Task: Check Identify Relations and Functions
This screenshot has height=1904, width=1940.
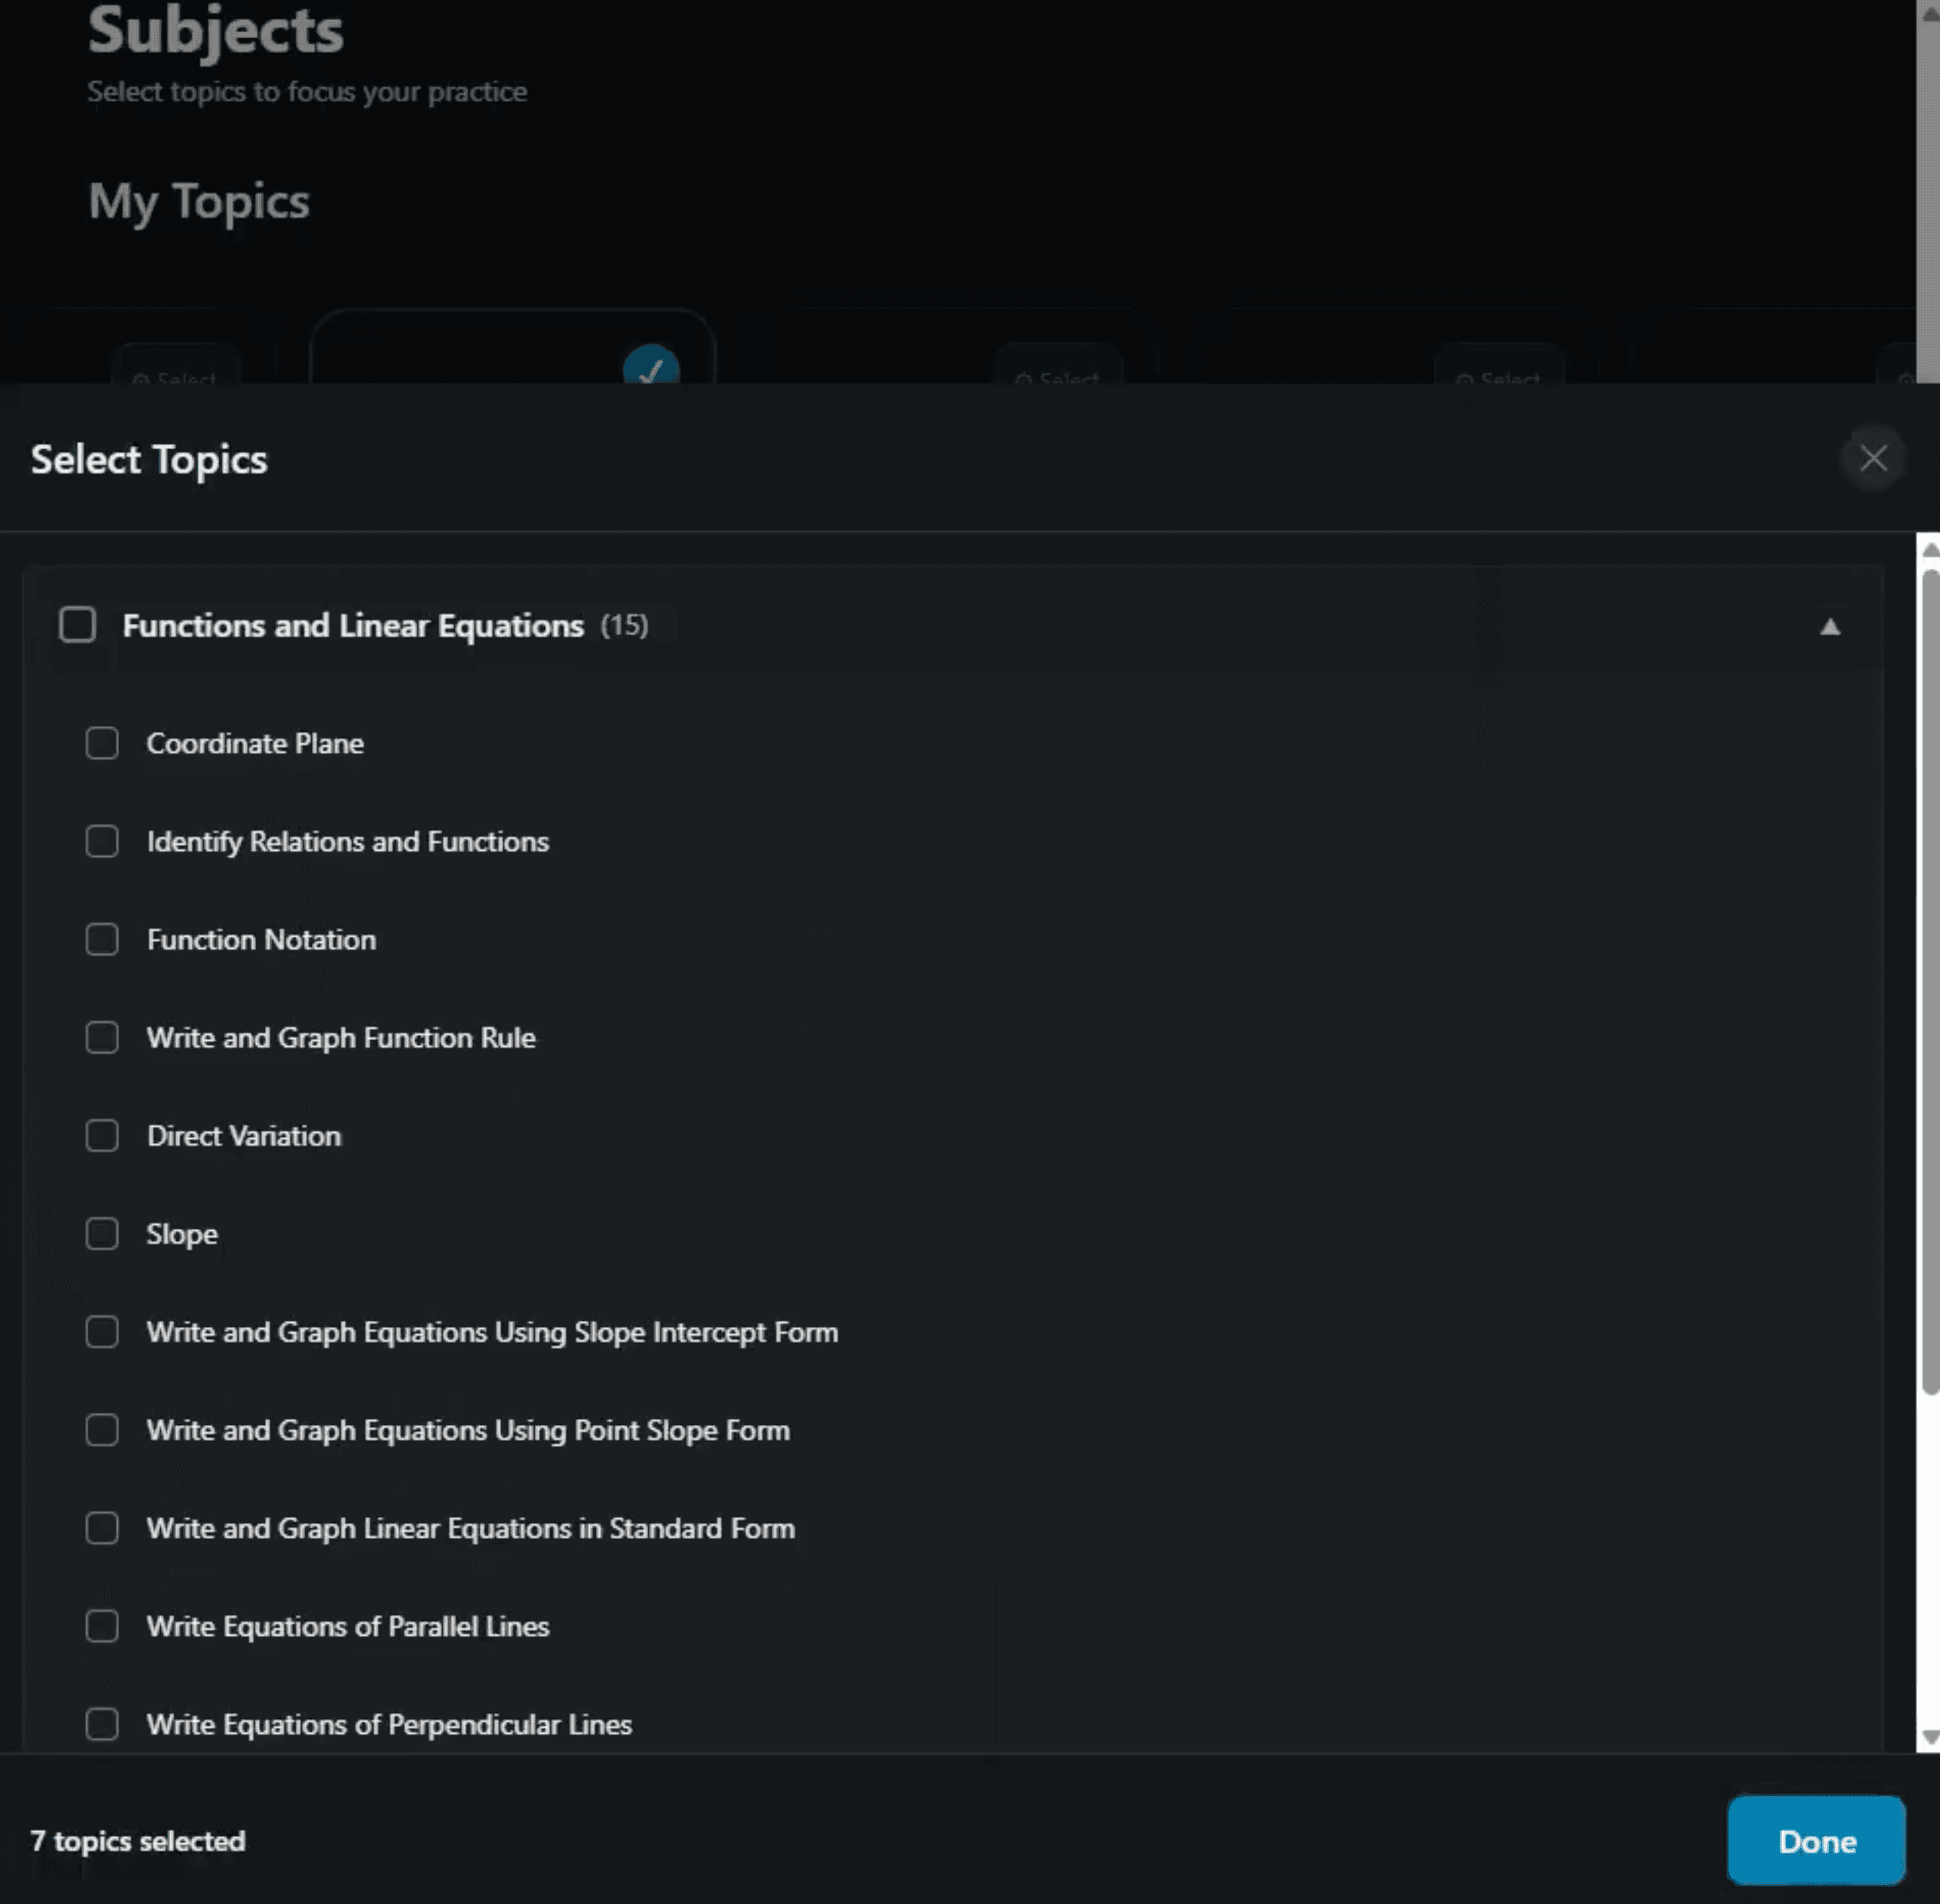Action: pos(102,841)
